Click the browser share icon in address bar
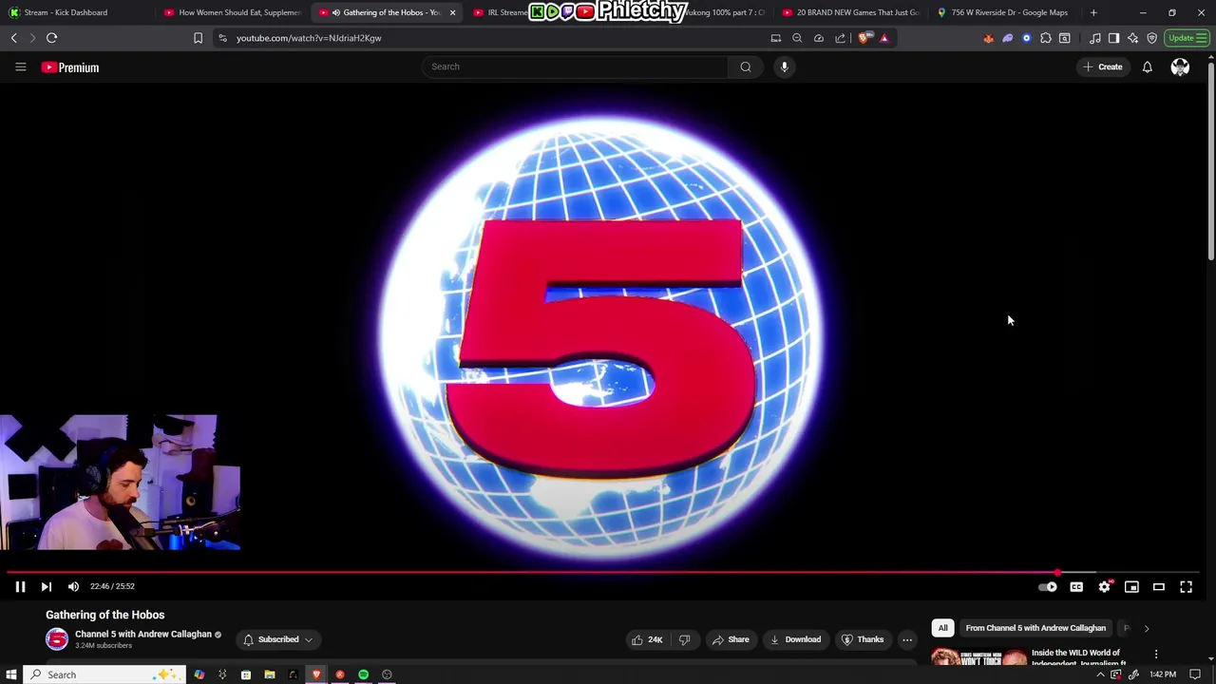The image size is (1216, 684). 841,38
